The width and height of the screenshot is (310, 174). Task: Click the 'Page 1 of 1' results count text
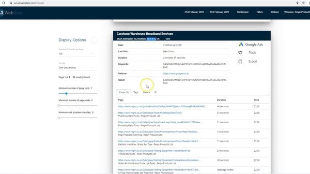click(x=74, y=77)
